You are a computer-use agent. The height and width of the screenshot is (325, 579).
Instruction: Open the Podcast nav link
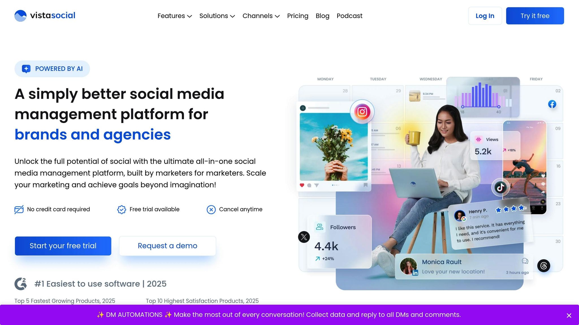click(349, 16)
